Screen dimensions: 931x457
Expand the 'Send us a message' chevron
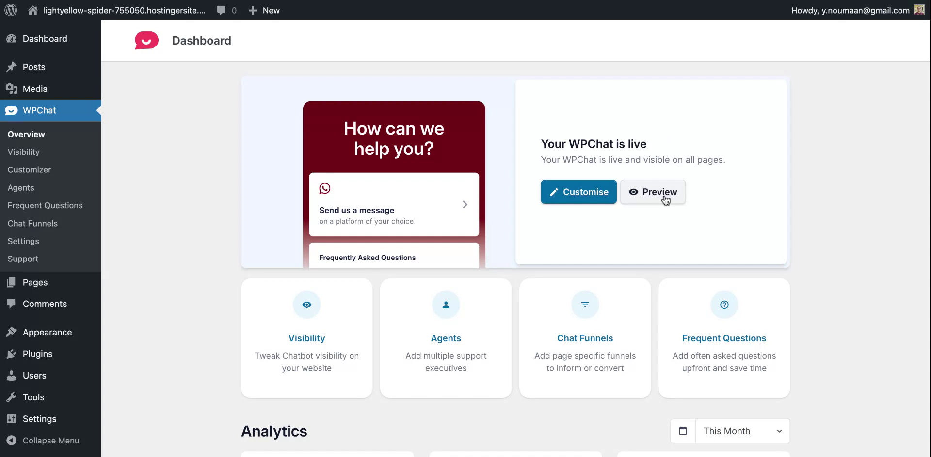465,204
